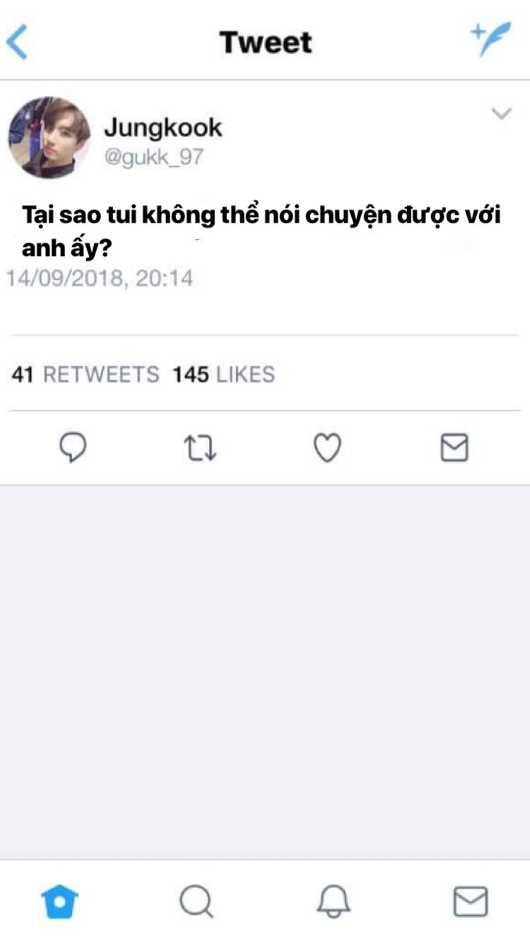530x943 pixels.
Task: View Jungkook's profile picture
Action: click(49, 137)
